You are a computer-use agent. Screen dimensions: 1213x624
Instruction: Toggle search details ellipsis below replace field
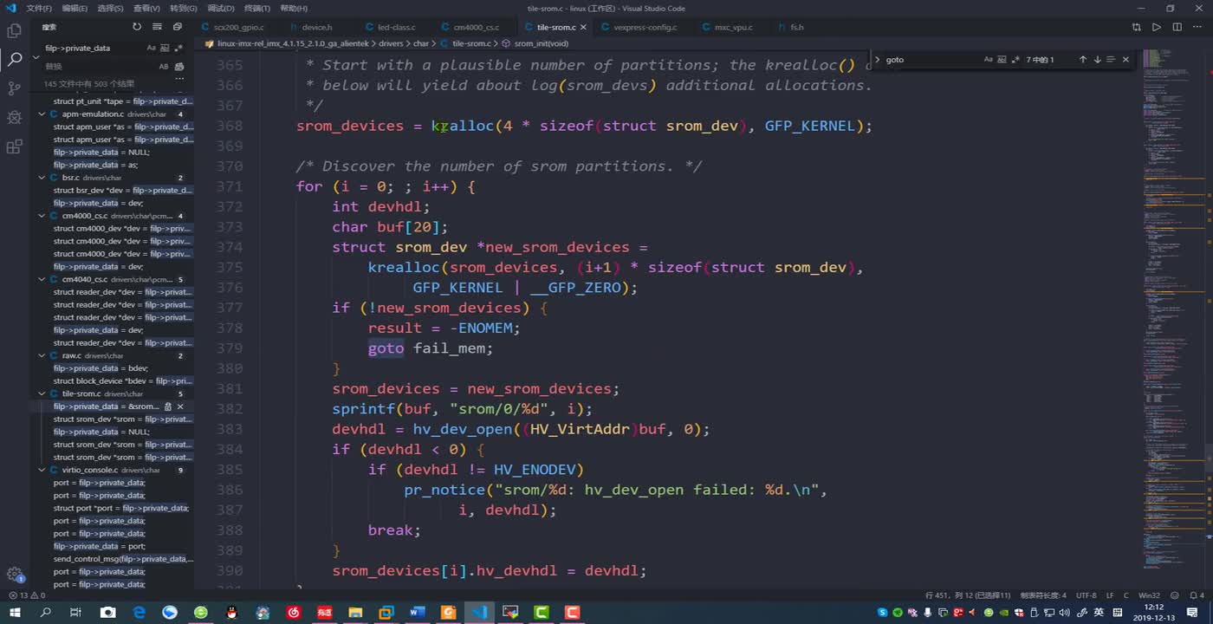(x=179, y=78)
